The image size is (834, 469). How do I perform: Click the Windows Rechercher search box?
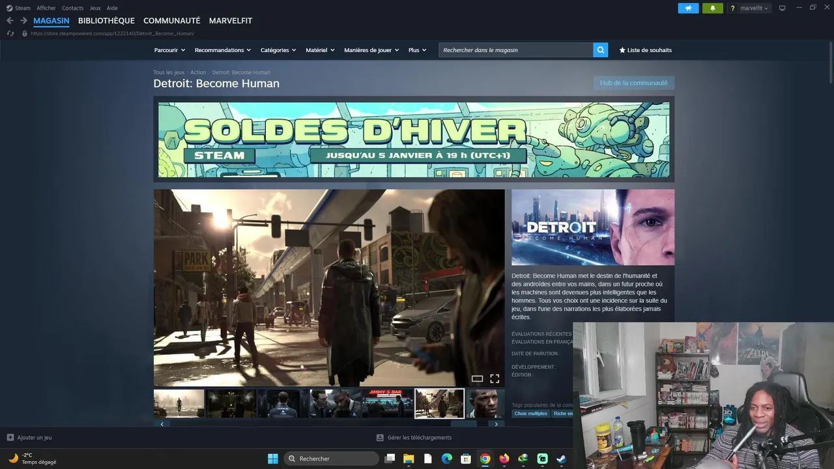click(332, 459)
